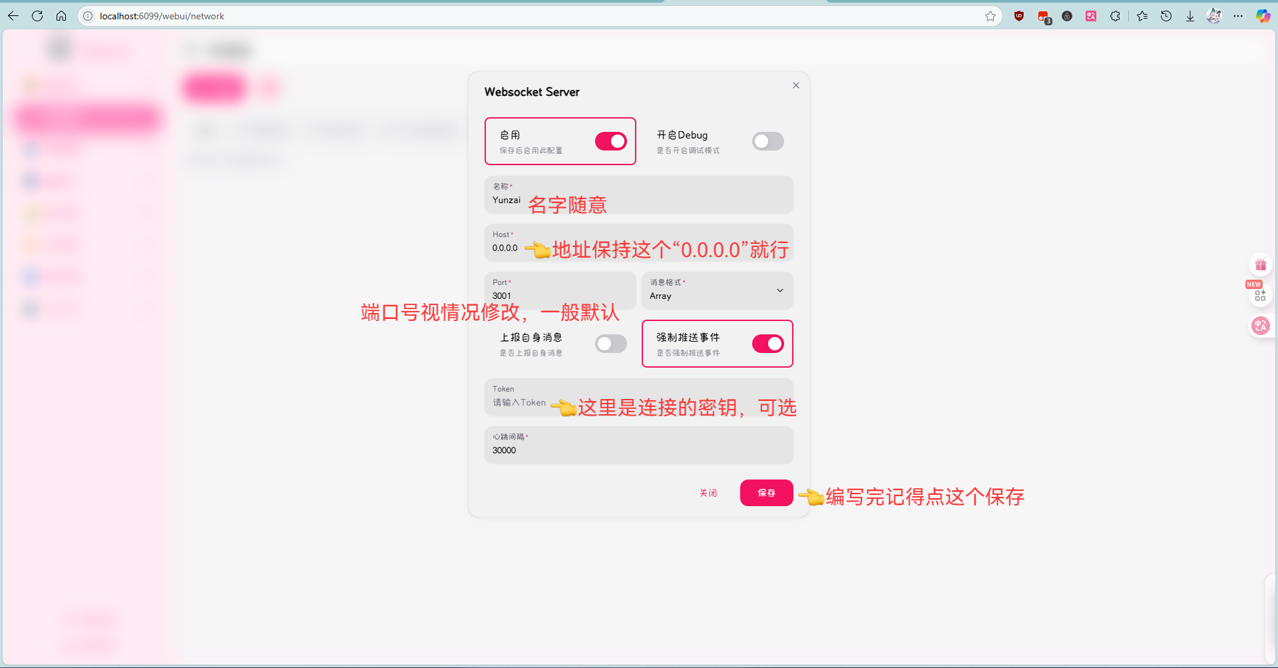Click the uBlock Origin extension icon
The image size is (1278, 668).
[x=1018, y=16]
